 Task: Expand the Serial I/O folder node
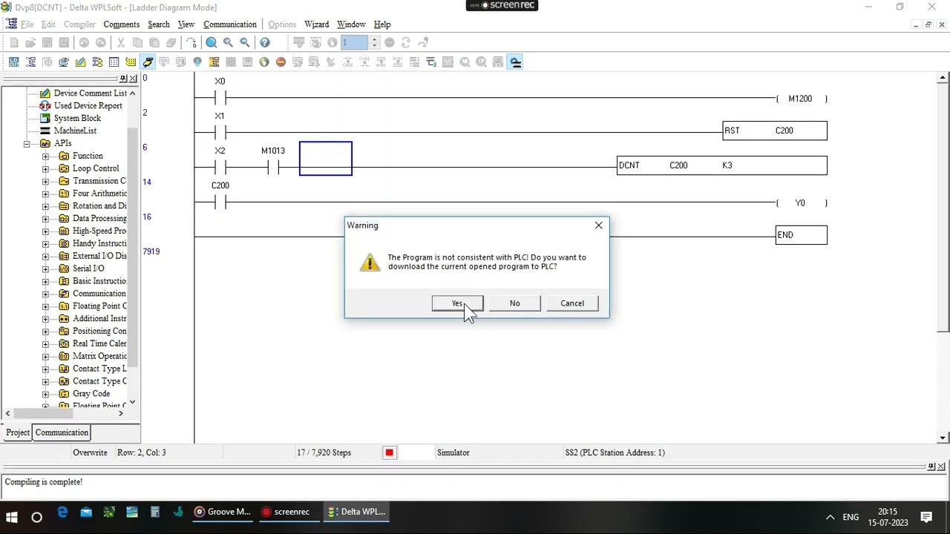coord(45,268)
